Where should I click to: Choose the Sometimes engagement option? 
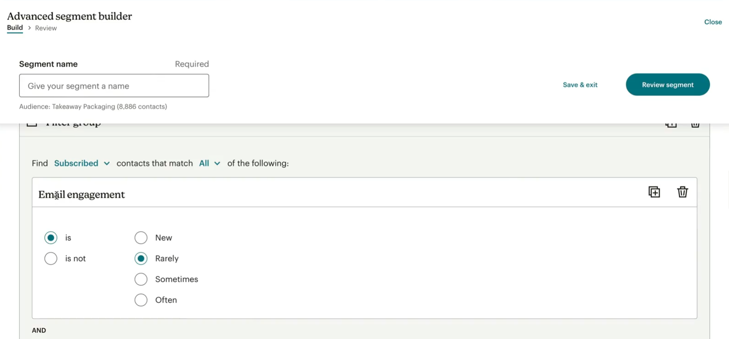[x=141, y=279]
